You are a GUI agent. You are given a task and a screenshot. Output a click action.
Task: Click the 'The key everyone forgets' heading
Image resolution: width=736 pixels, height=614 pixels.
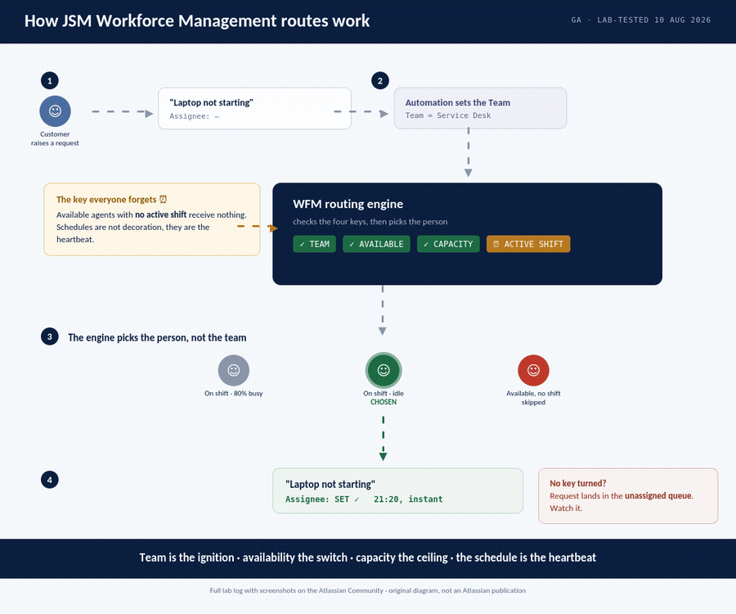coord(106,199)
